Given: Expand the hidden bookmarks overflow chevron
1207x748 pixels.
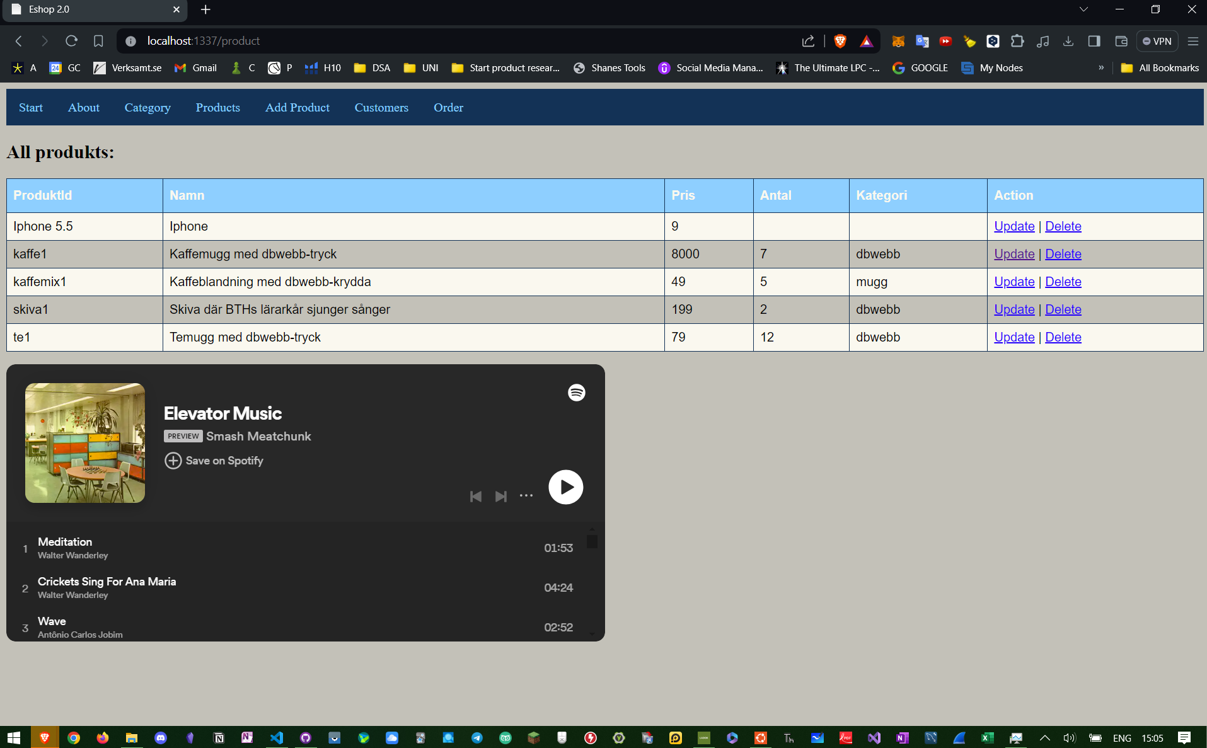Looking at the screenshot, I should (x=1101, y=67).
